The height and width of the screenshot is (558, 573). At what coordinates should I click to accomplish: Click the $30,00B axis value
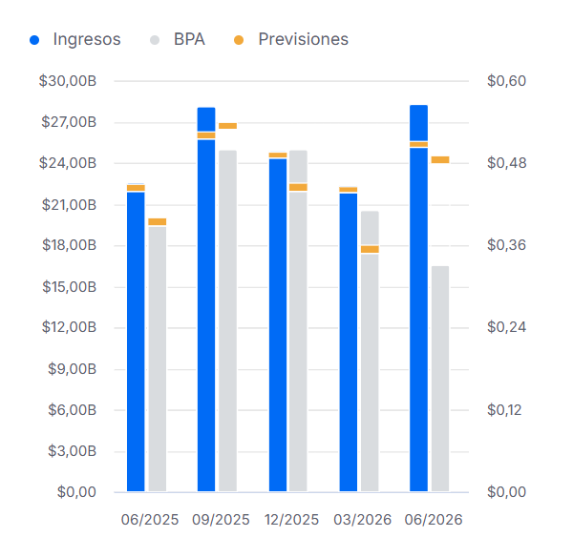68,81
